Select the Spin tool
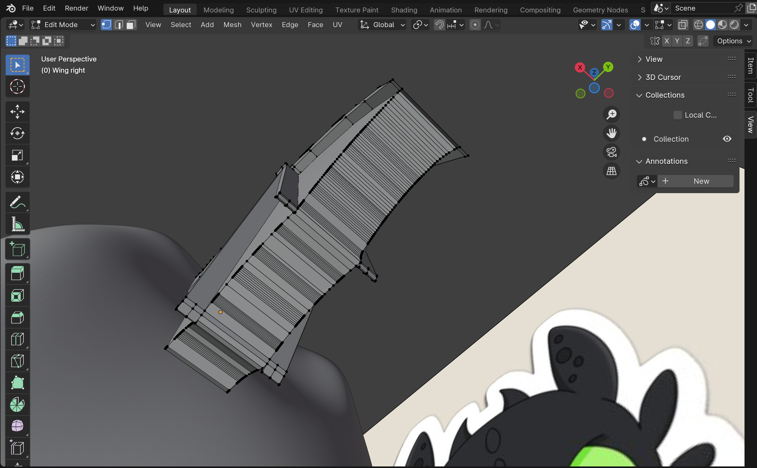757x468 pixels. pos(17,405)
